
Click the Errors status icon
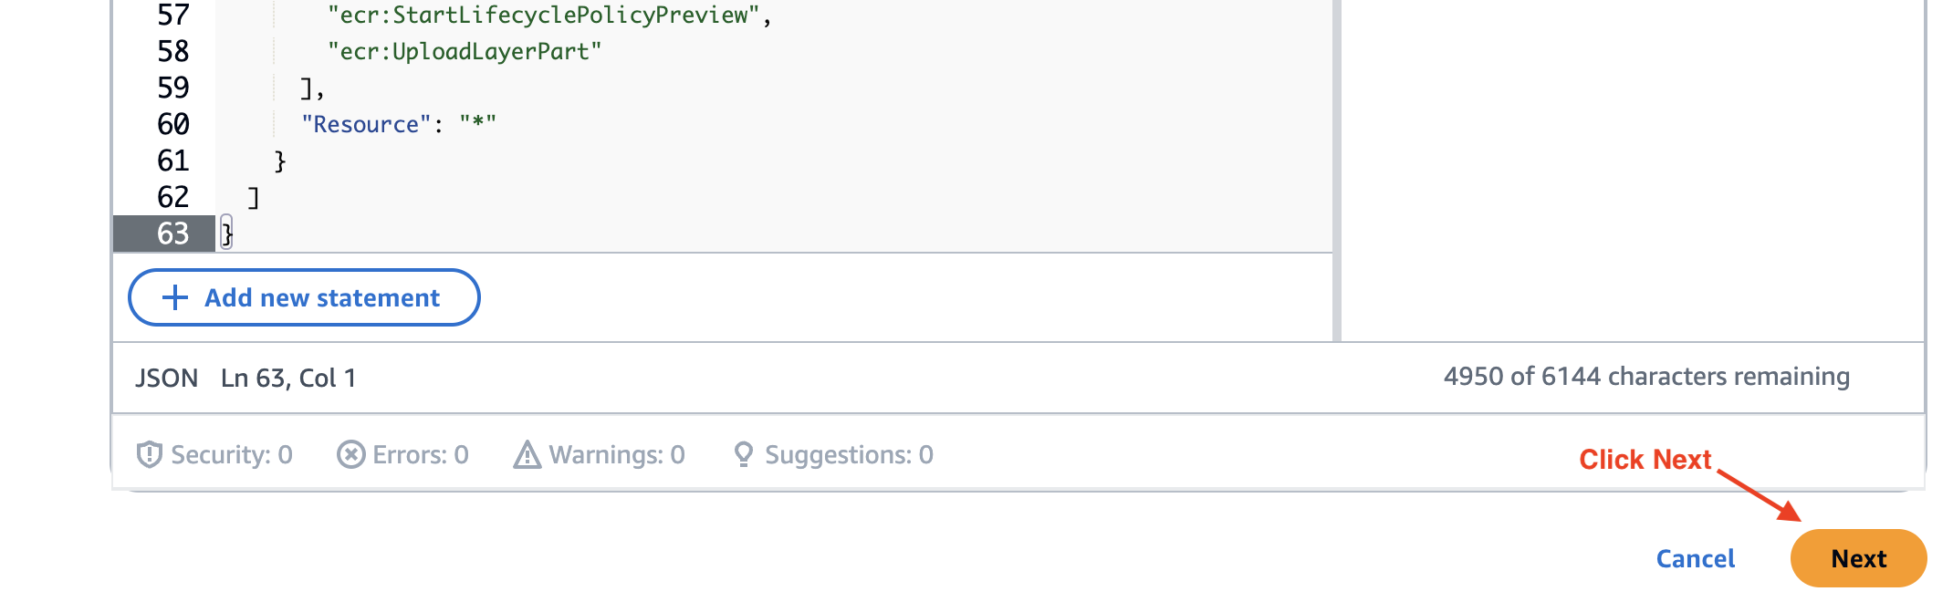pos(350,454)
